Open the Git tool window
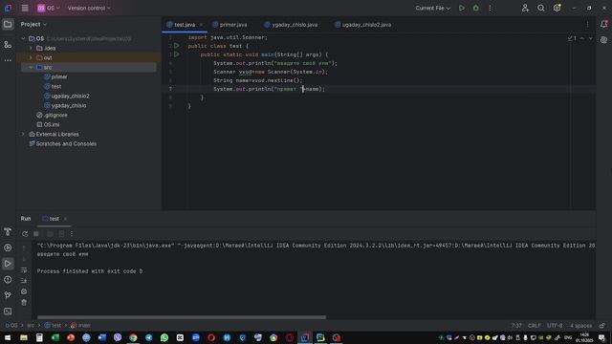The width and height of the screenshot is (612, 344). click(8, 295)
